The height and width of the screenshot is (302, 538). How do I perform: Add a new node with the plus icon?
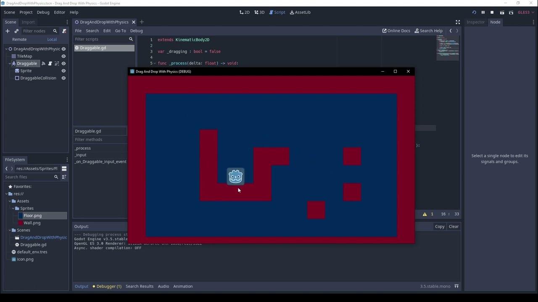point(7,31)
